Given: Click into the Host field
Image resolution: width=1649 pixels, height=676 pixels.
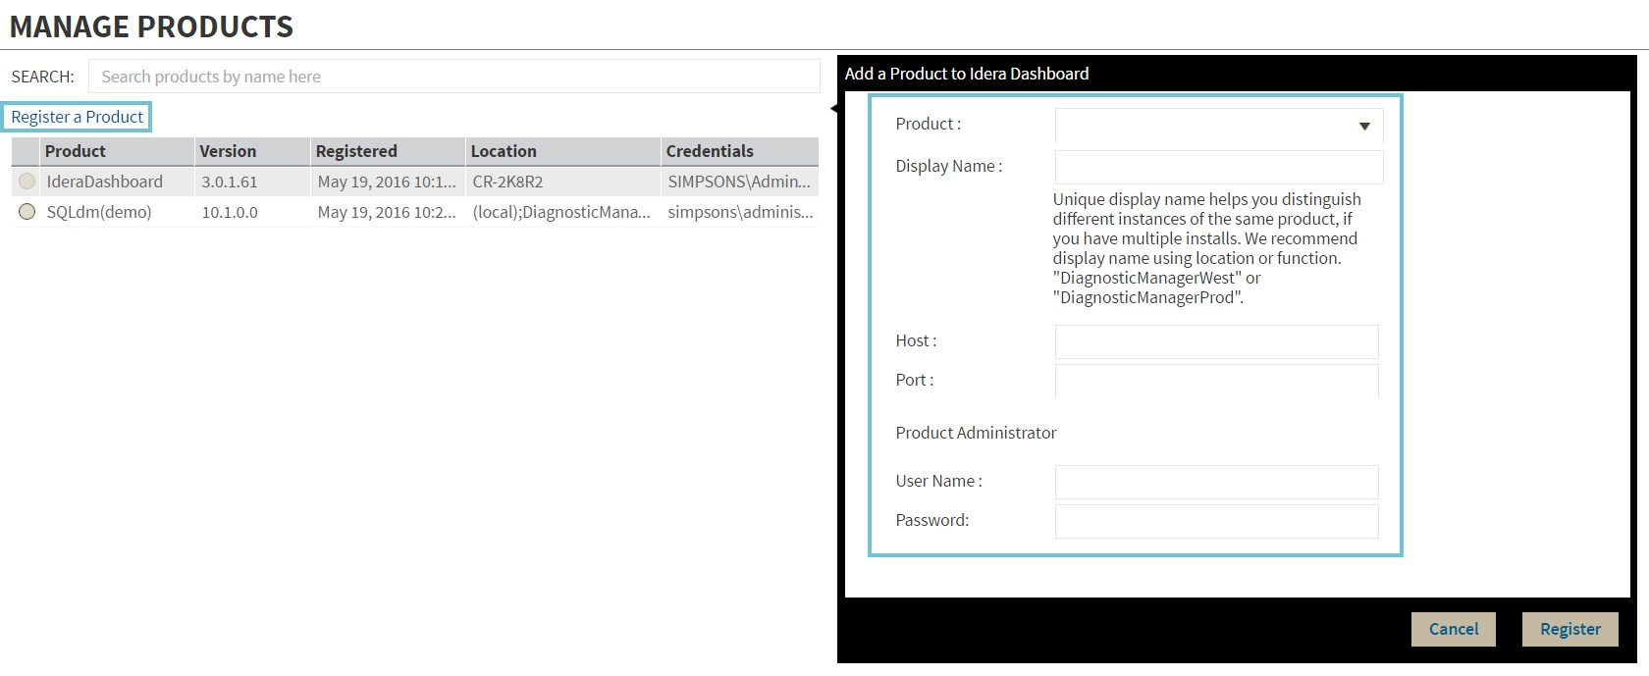Looking at the screenshot, I should (x=1216, y=341).
